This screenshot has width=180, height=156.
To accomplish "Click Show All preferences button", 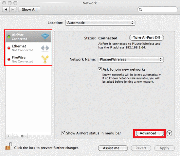I will pos(29,9).
